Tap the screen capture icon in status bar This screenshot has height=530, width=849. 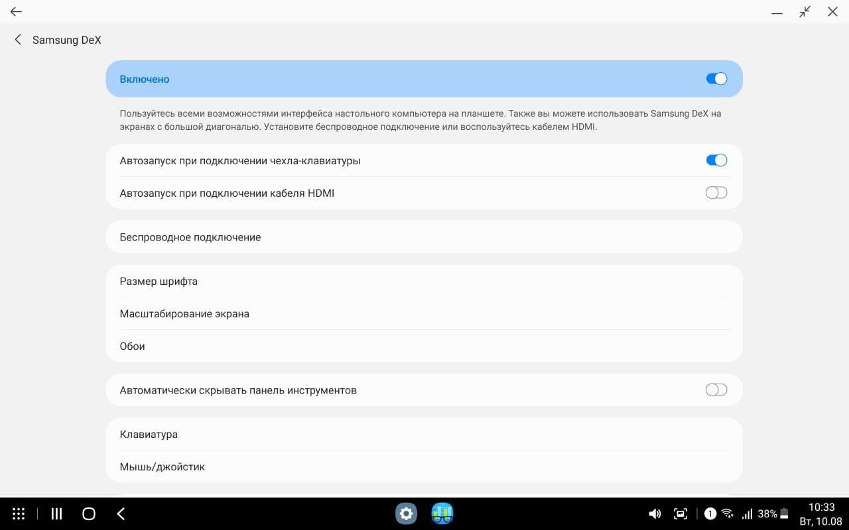pos(681,513)
